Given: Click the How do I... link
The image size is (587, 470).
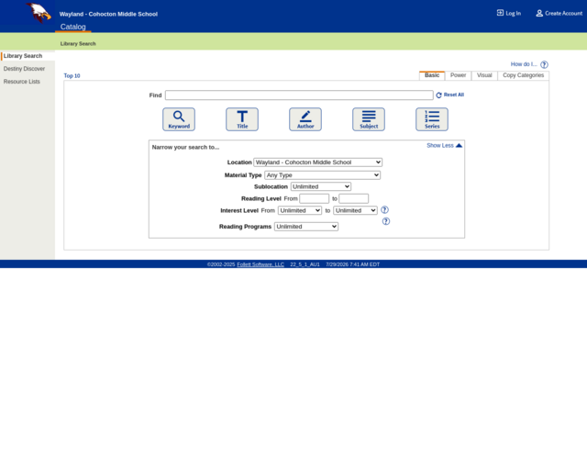Looking at the screenshot, I should 524,64.
